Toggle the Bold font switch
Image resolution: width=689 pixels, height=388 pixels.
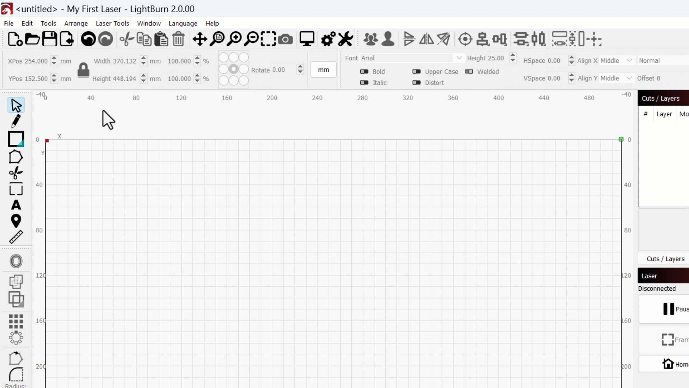tap(364, 71)
